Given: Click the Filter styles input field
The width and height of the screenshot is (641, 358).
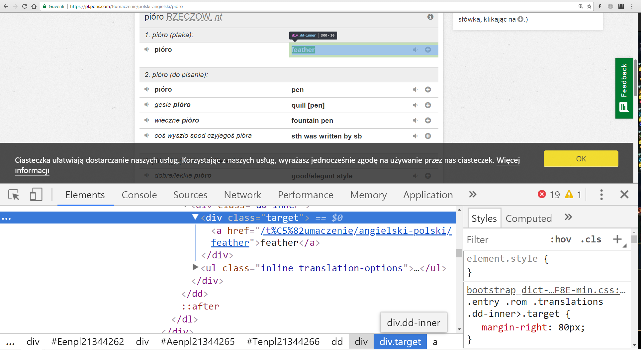Looking at the screenshot, I should point(505,239).
